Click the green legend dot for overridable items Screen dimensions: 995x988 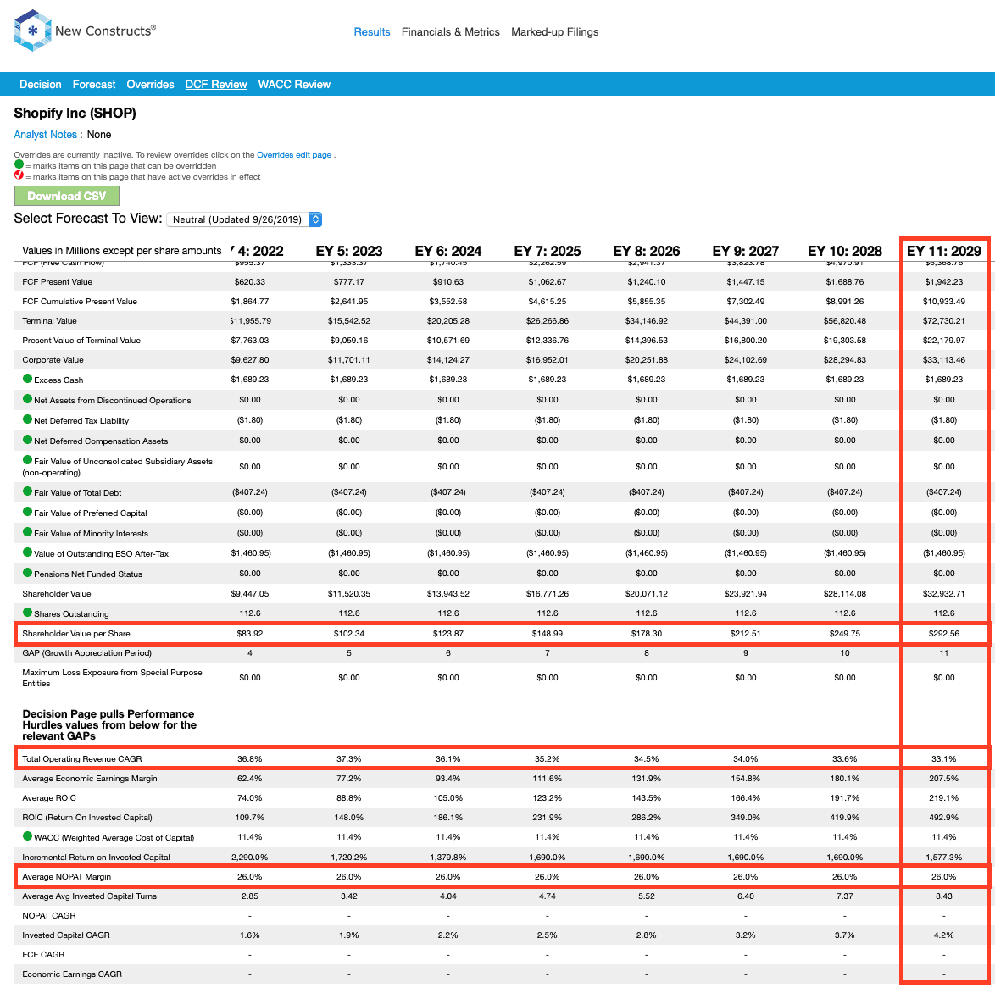tap(19, 164)
